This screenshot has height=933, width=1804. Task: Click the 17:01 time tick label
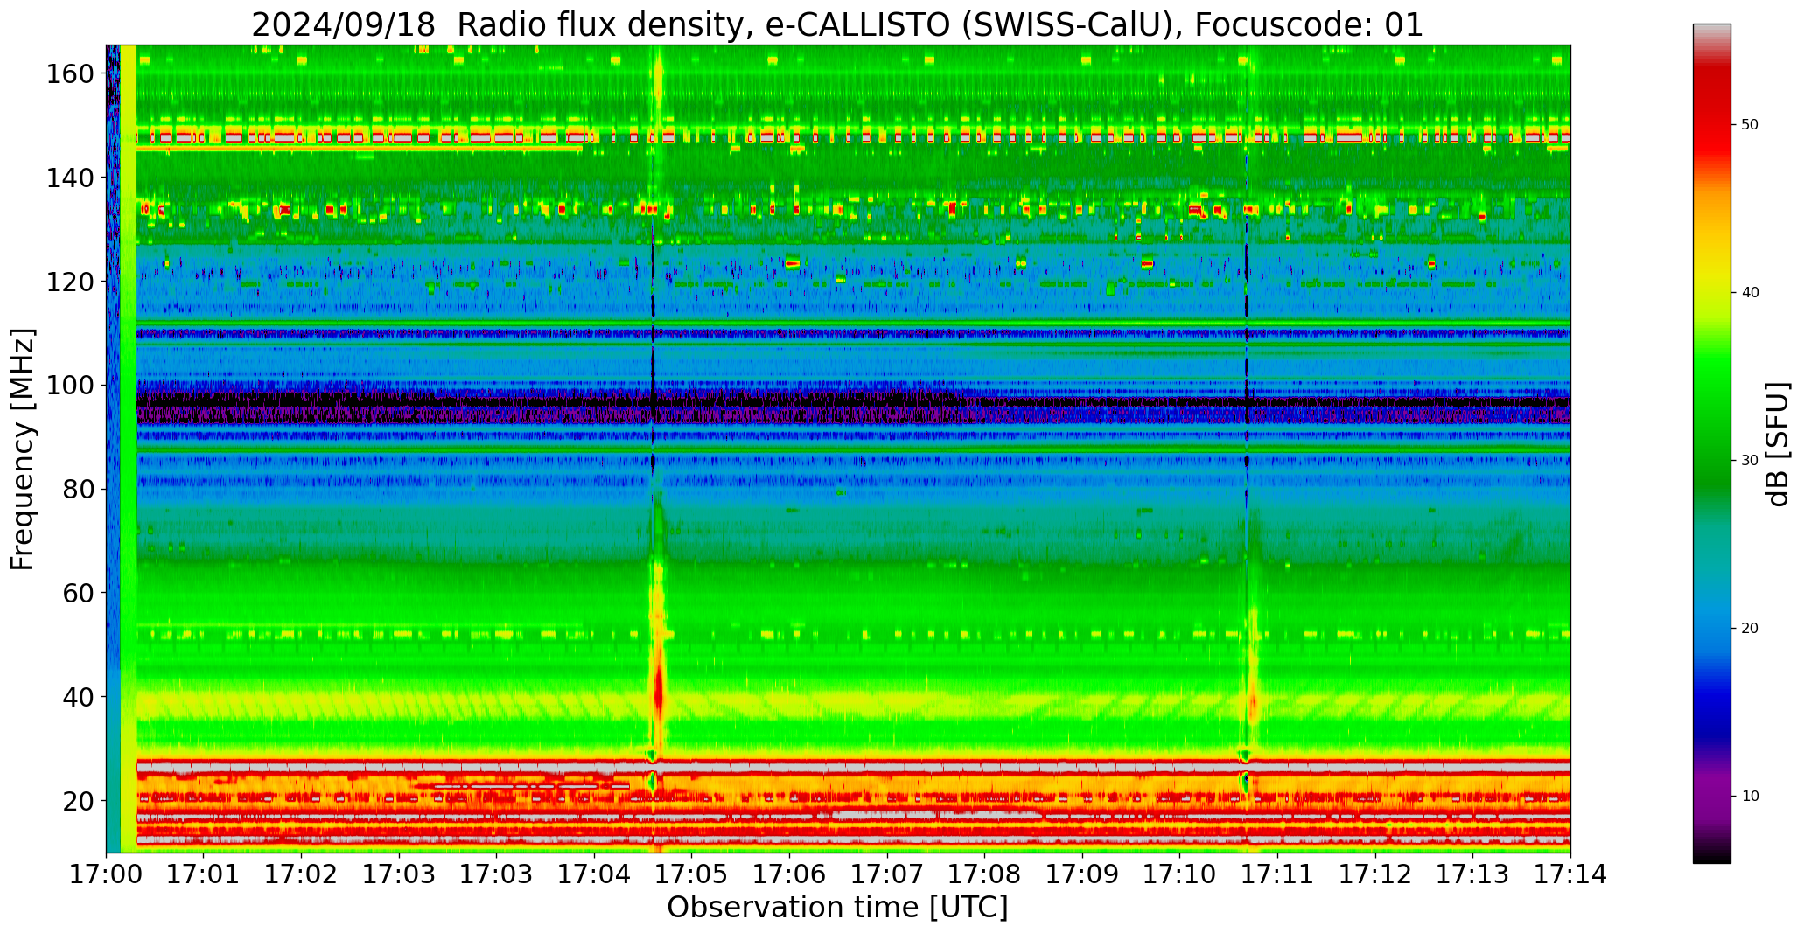click(x=204, y=874)
